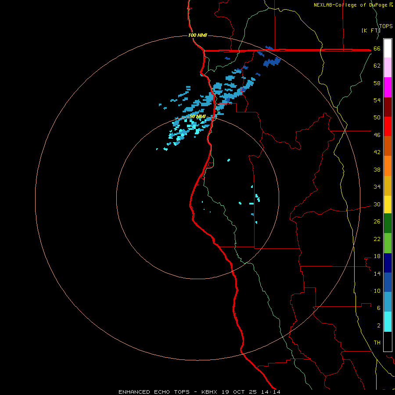Screen dimensions: 395x395
Task: Click the 'KBHX' station identifier
Action: (209, 392)
